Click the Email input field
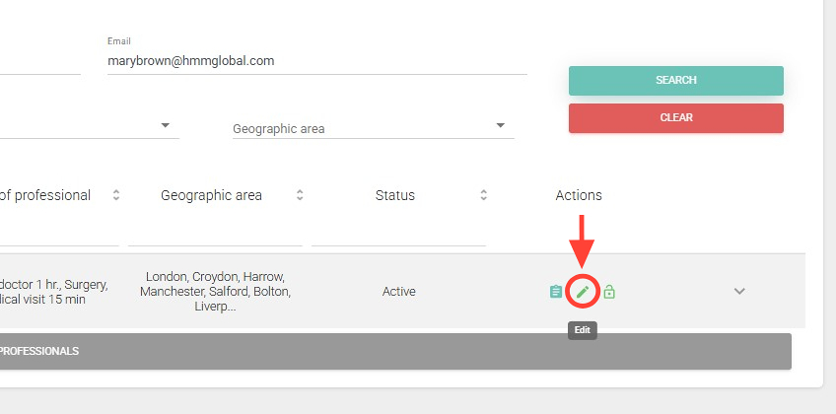 click(315, 61)
